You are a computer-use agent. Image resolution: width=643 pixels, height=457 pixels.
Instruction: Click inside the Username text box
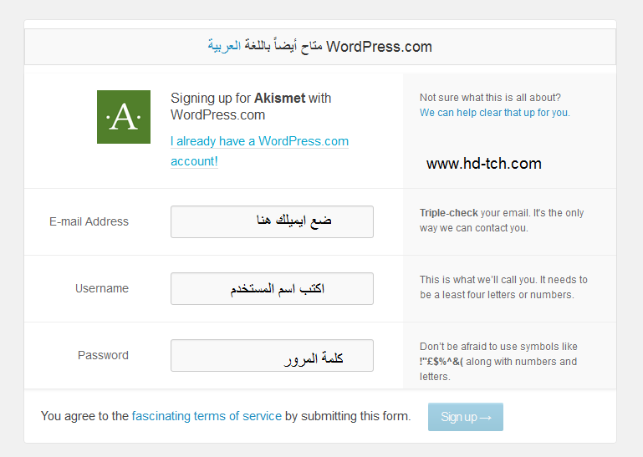coord(272,288)
